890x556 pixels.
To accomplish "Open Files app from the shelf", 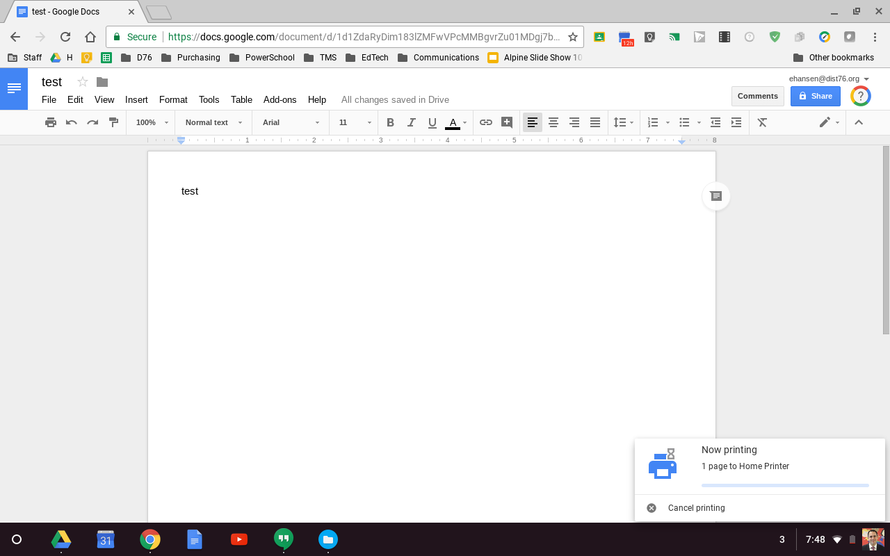I will [x=327, y=539].
